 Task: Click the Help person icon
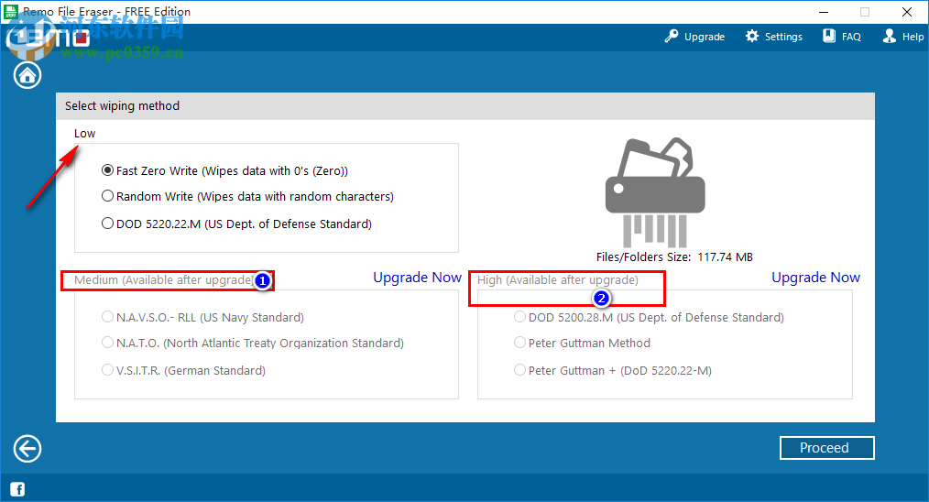pos(890,36)
